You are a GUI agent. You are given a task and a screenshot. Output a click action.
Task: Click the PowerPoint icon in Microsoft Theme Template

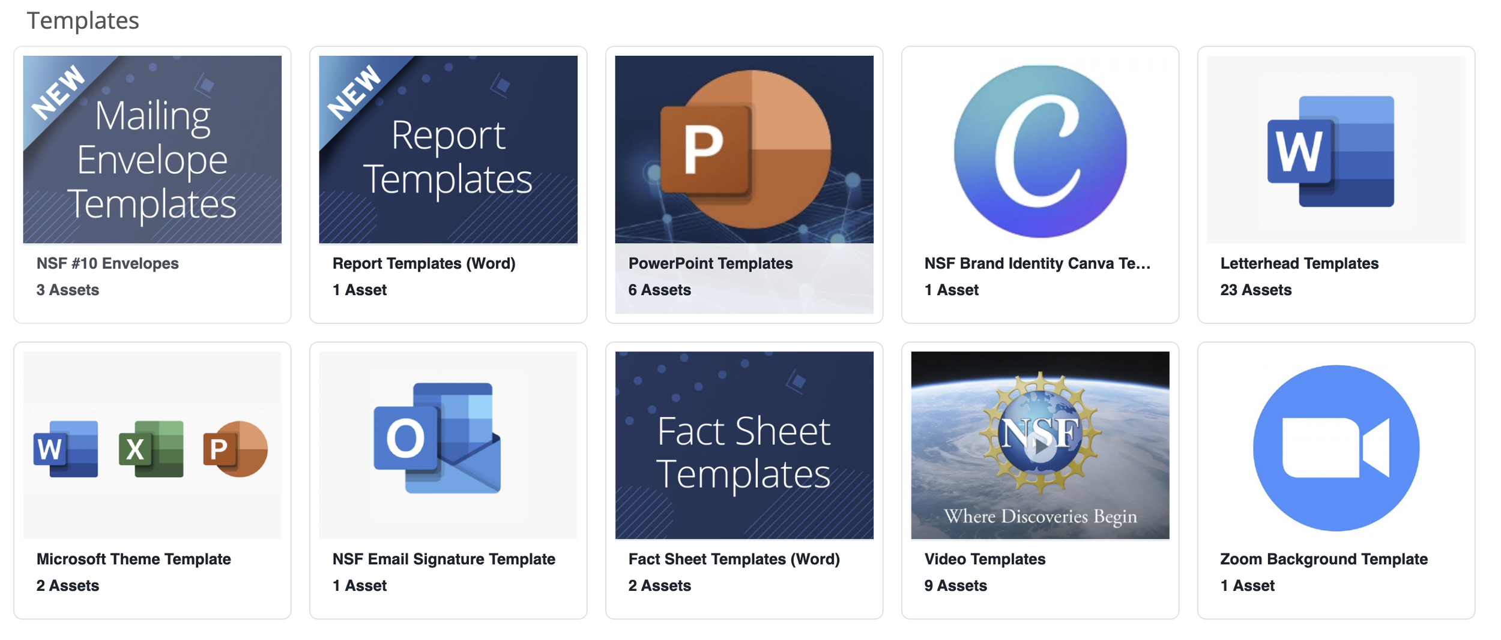coord(235,449)
